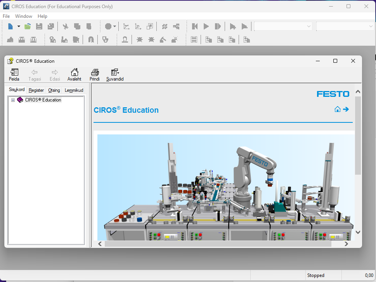Viewport: 376px width, 282px height.
Task: Click the blue New file icon
Action: tap(10, 26)
